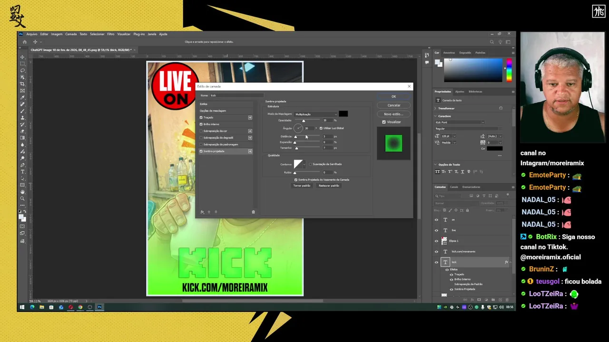Click the Tornar padrão button
This screenshot has width=609, height=342.
pos(302,186)
